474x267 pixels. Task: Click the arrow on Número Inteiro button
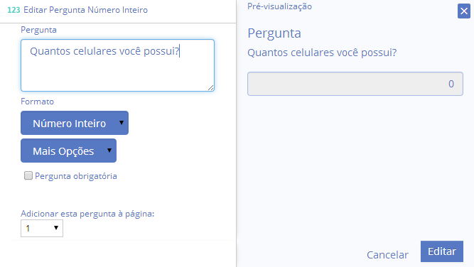point(122,123)
